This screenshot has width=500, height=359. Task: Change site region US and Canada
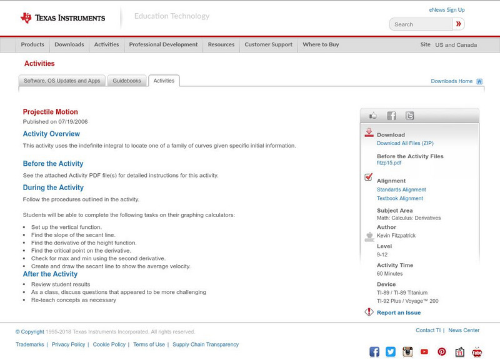pos(456,45)
